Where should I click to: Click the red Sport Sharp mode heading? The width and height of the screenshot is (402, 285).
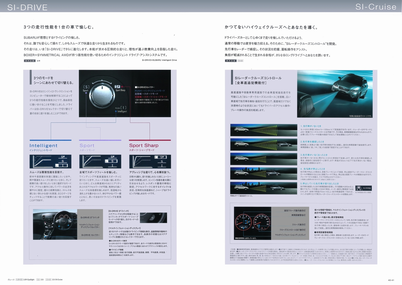coord(144,145)
